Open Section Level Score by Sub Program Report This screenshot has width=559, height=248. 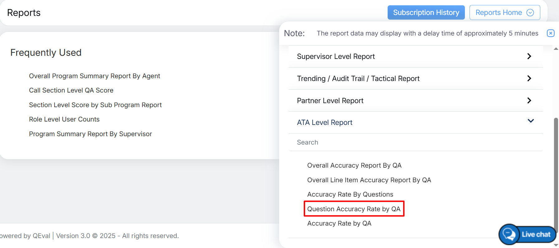click(x=95, y=105)
